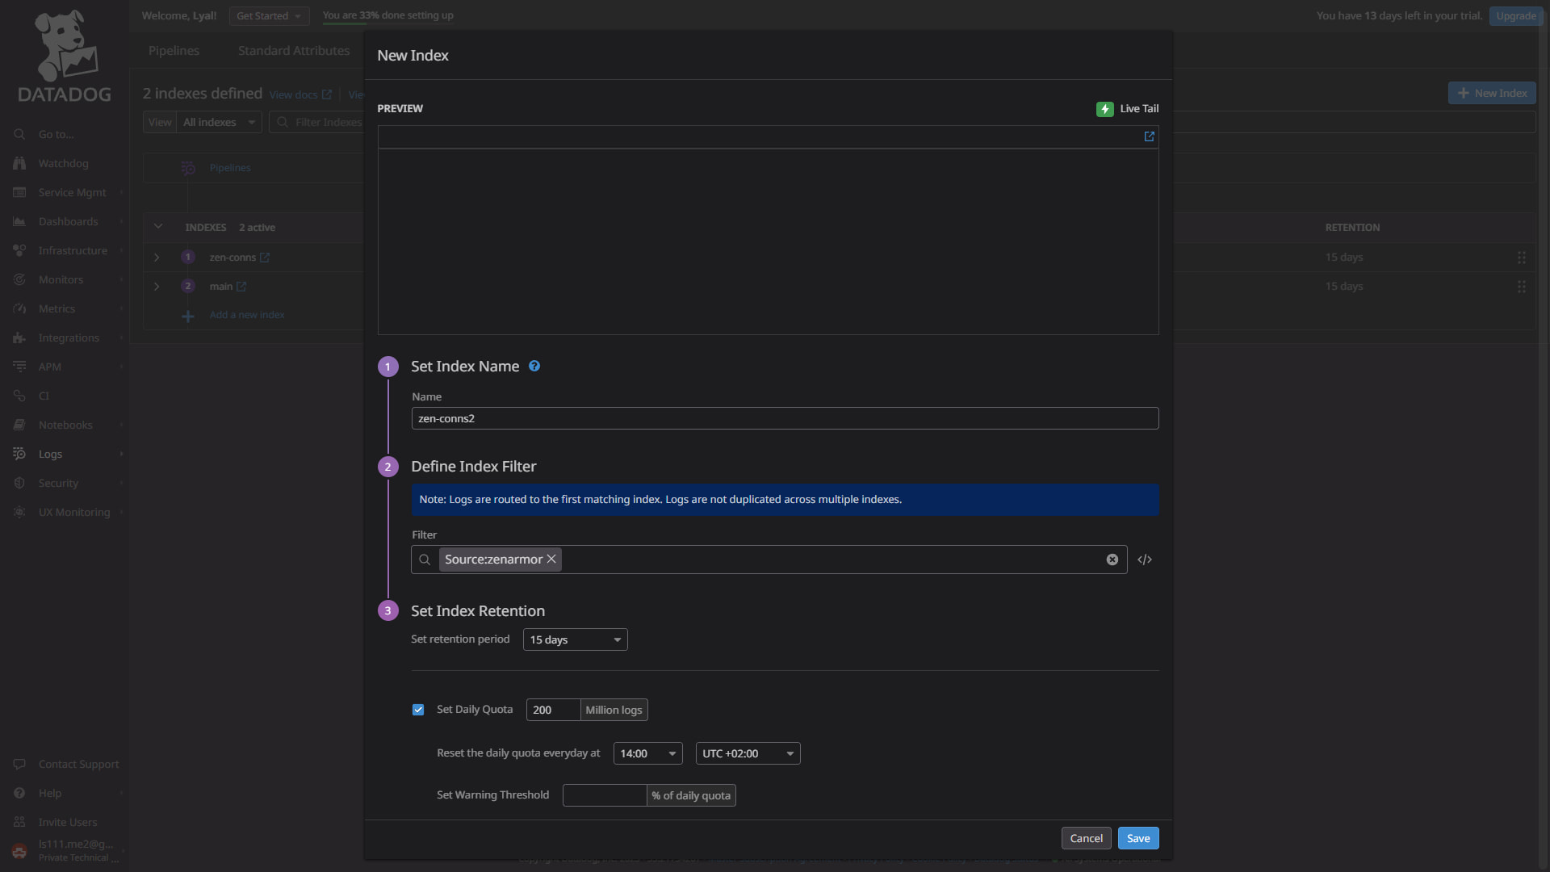Collapse the INDEXES section
Screen dimensions: 1550x872
158,227
